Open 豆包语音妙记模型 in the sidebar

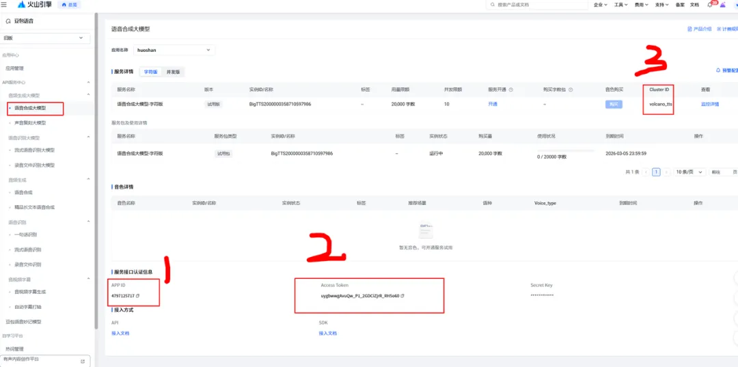[x=23, y=322]
